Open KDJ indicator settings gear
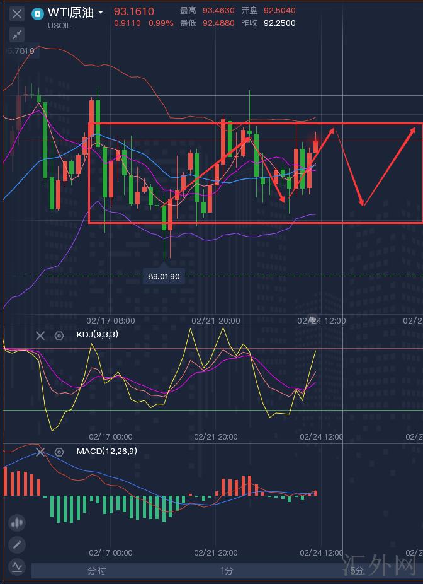The height and width of the screenshot is (584, 423). tap(59, 336)
